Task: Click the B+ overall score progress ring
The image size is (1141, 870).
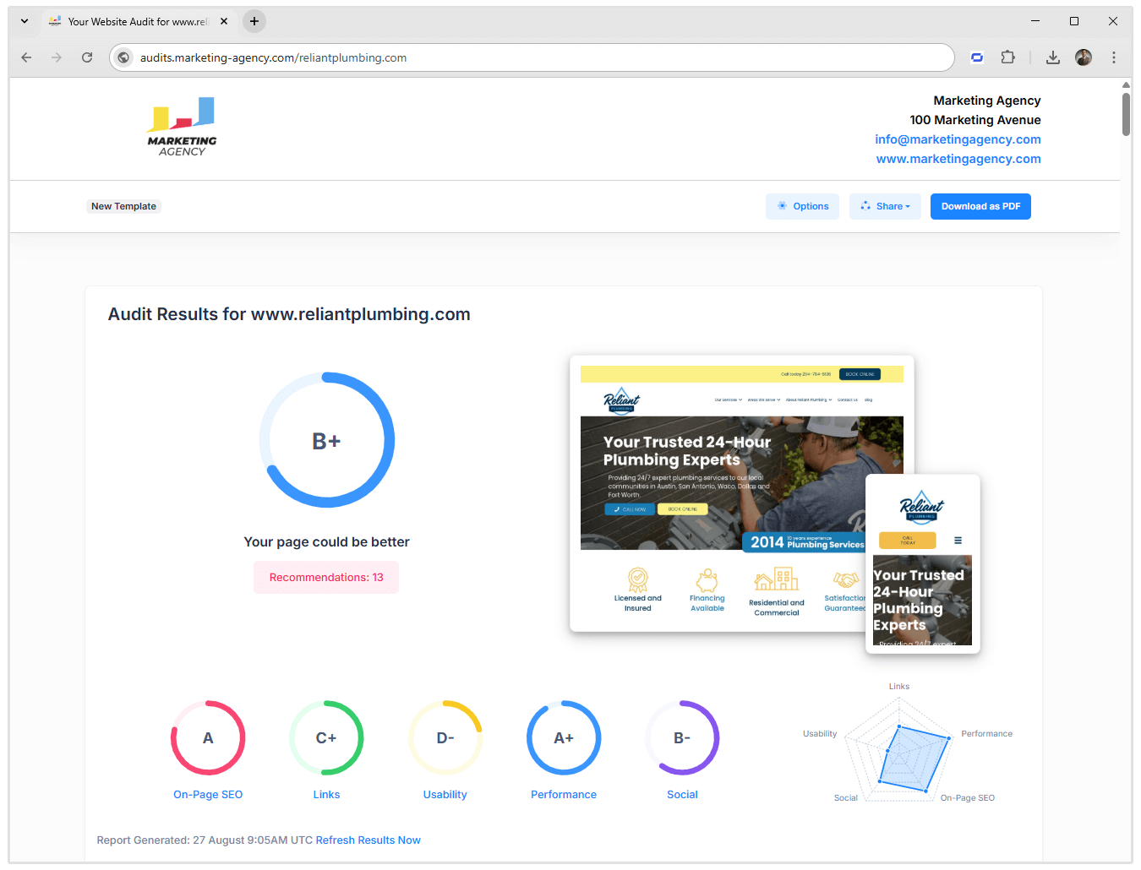Action: coord(326,440)
